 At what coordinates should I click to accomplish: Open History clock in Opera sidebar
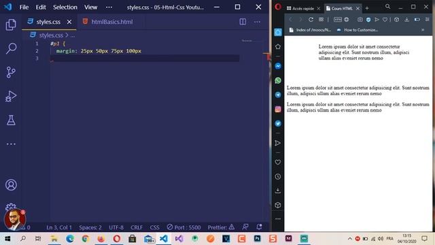(x=278, y=177)
